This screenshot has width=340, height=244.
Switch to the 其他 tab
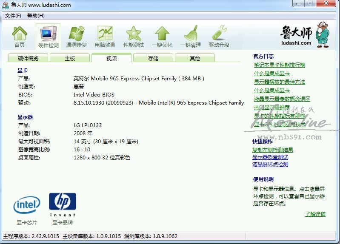(x=195, y=58)
